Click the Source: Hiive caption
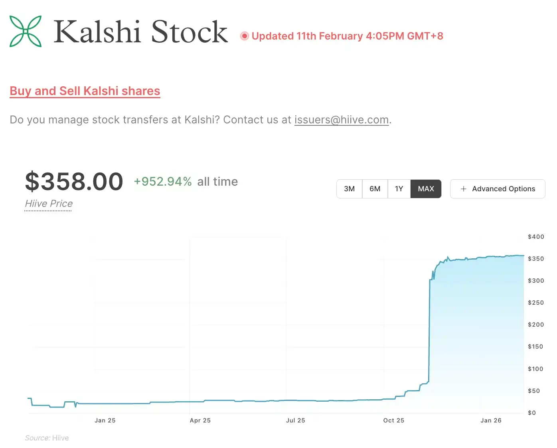The width and height of the screenshot is (557, 448). 47,438
